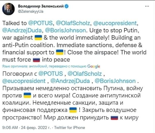Click the blue verified badge icon

point(67,6)
